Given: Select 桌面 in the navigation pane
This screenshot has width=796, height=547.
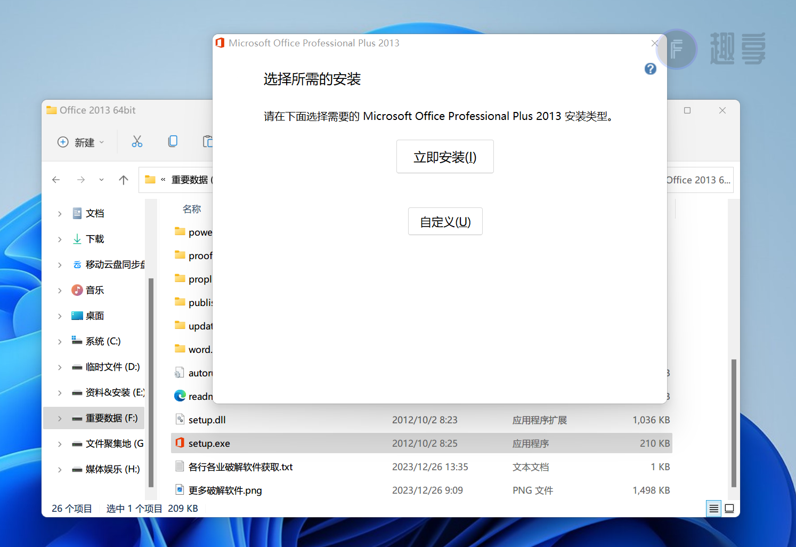Looking at the screenshot, I should 94,316.
